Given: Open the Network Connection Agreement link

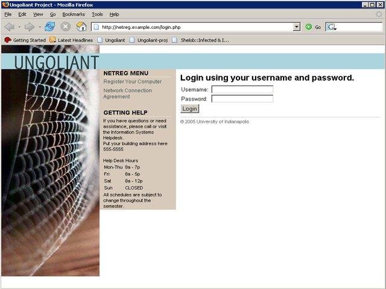Looking at the screenshot, I should coord(127,93).
